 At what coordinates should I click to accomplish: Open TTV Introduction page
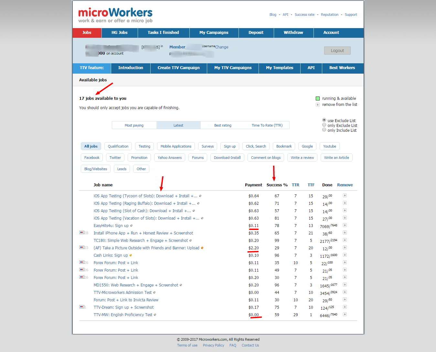(x=131, y=68)
